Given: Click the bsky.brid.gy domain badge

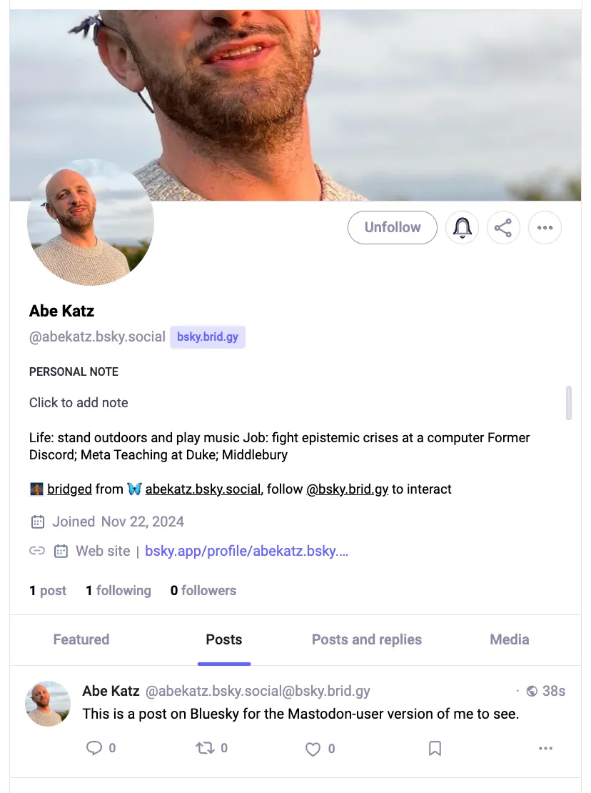Looking at the screenshot, I should pos(208,336).
